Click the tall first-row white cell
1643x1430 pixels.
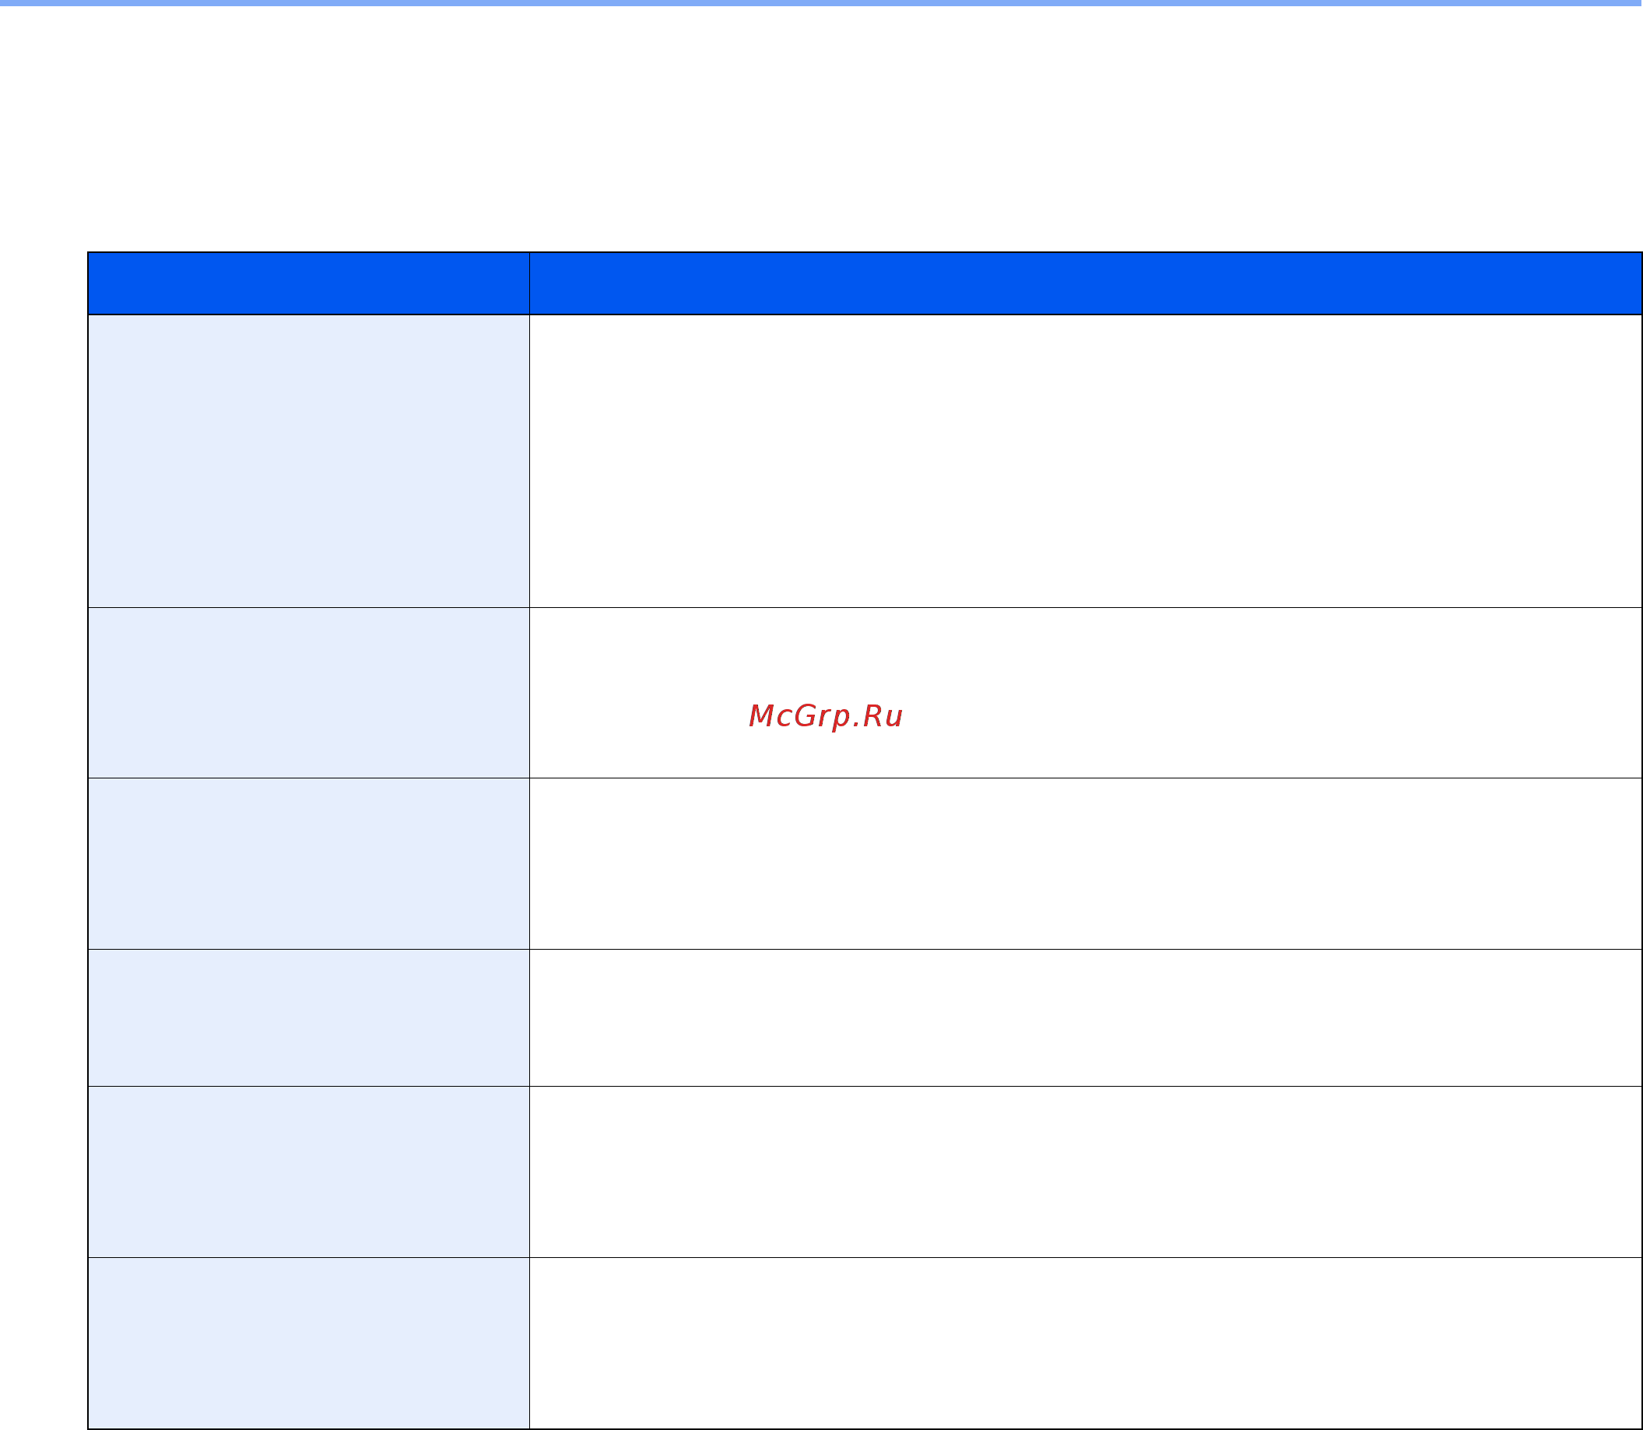pyautogui.click(x=1085, y=462)
